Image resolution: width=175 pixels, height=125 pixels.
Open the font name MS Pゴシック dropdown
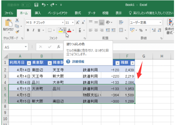tap(63, 23)
